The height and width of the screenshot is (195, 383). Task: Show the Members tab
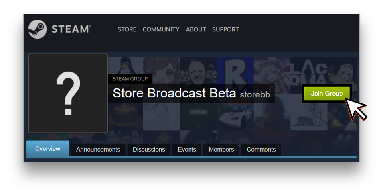221,150
